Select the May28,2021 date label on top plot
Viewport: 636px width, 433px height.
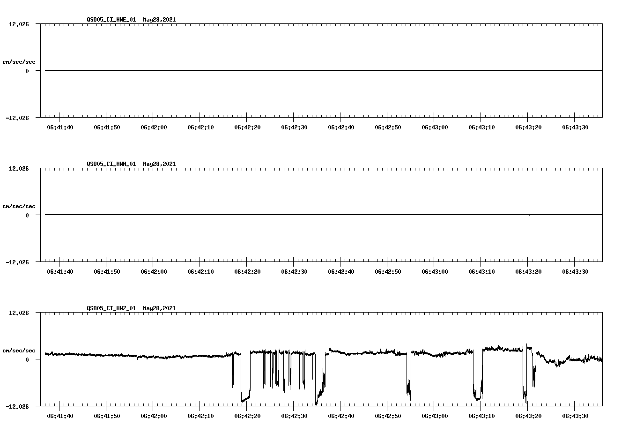[x=158, y=20]
